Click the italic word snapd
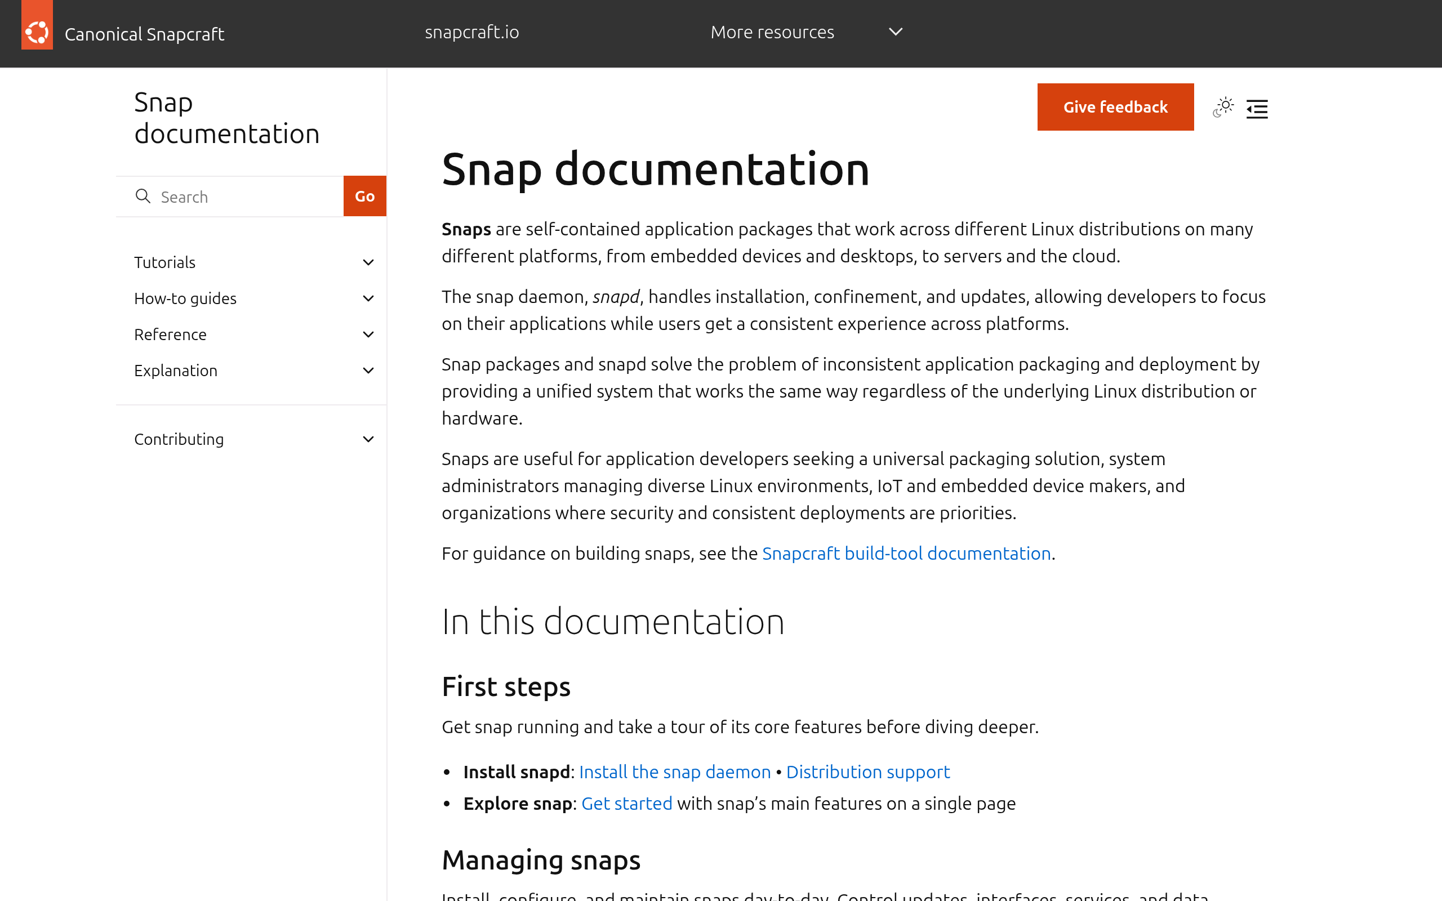 [616, 297]
